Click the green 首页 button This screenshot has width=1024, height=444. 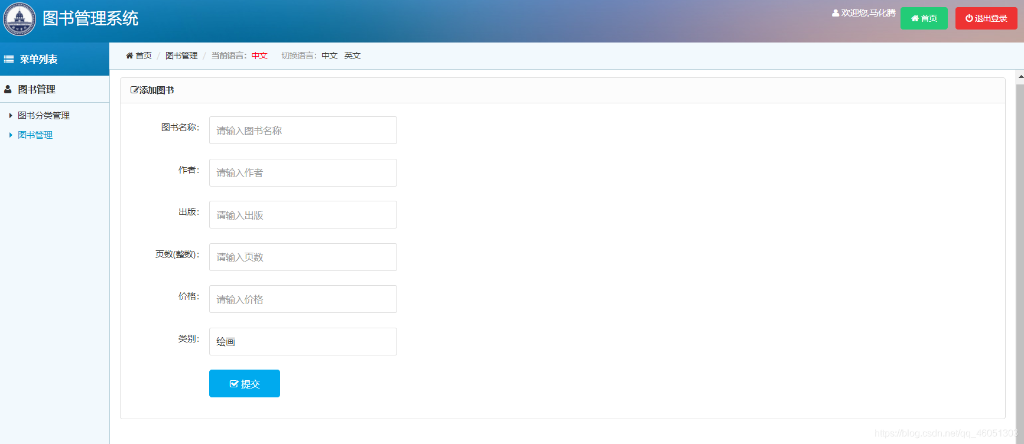pos(924,18)
